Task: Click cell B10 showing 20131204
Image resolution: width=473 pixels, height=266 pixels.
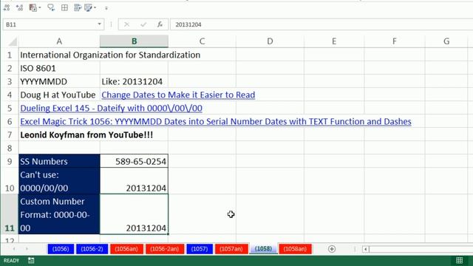Action: click(134, 181)
